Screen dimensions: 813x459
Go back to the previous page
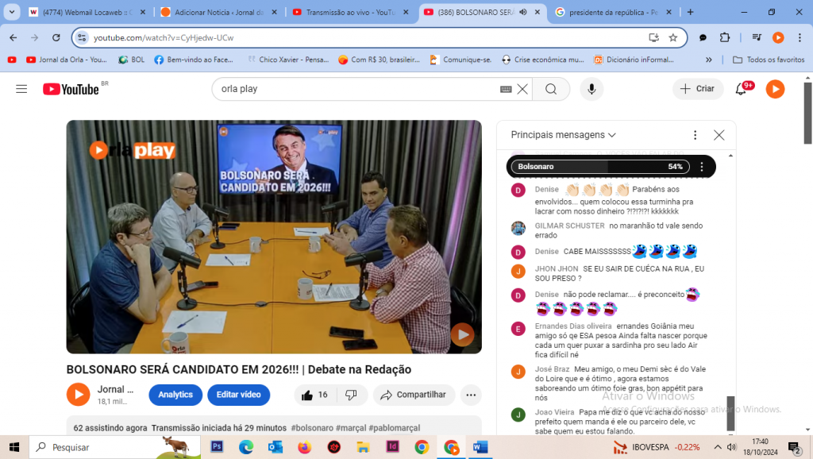coord(13,38)
